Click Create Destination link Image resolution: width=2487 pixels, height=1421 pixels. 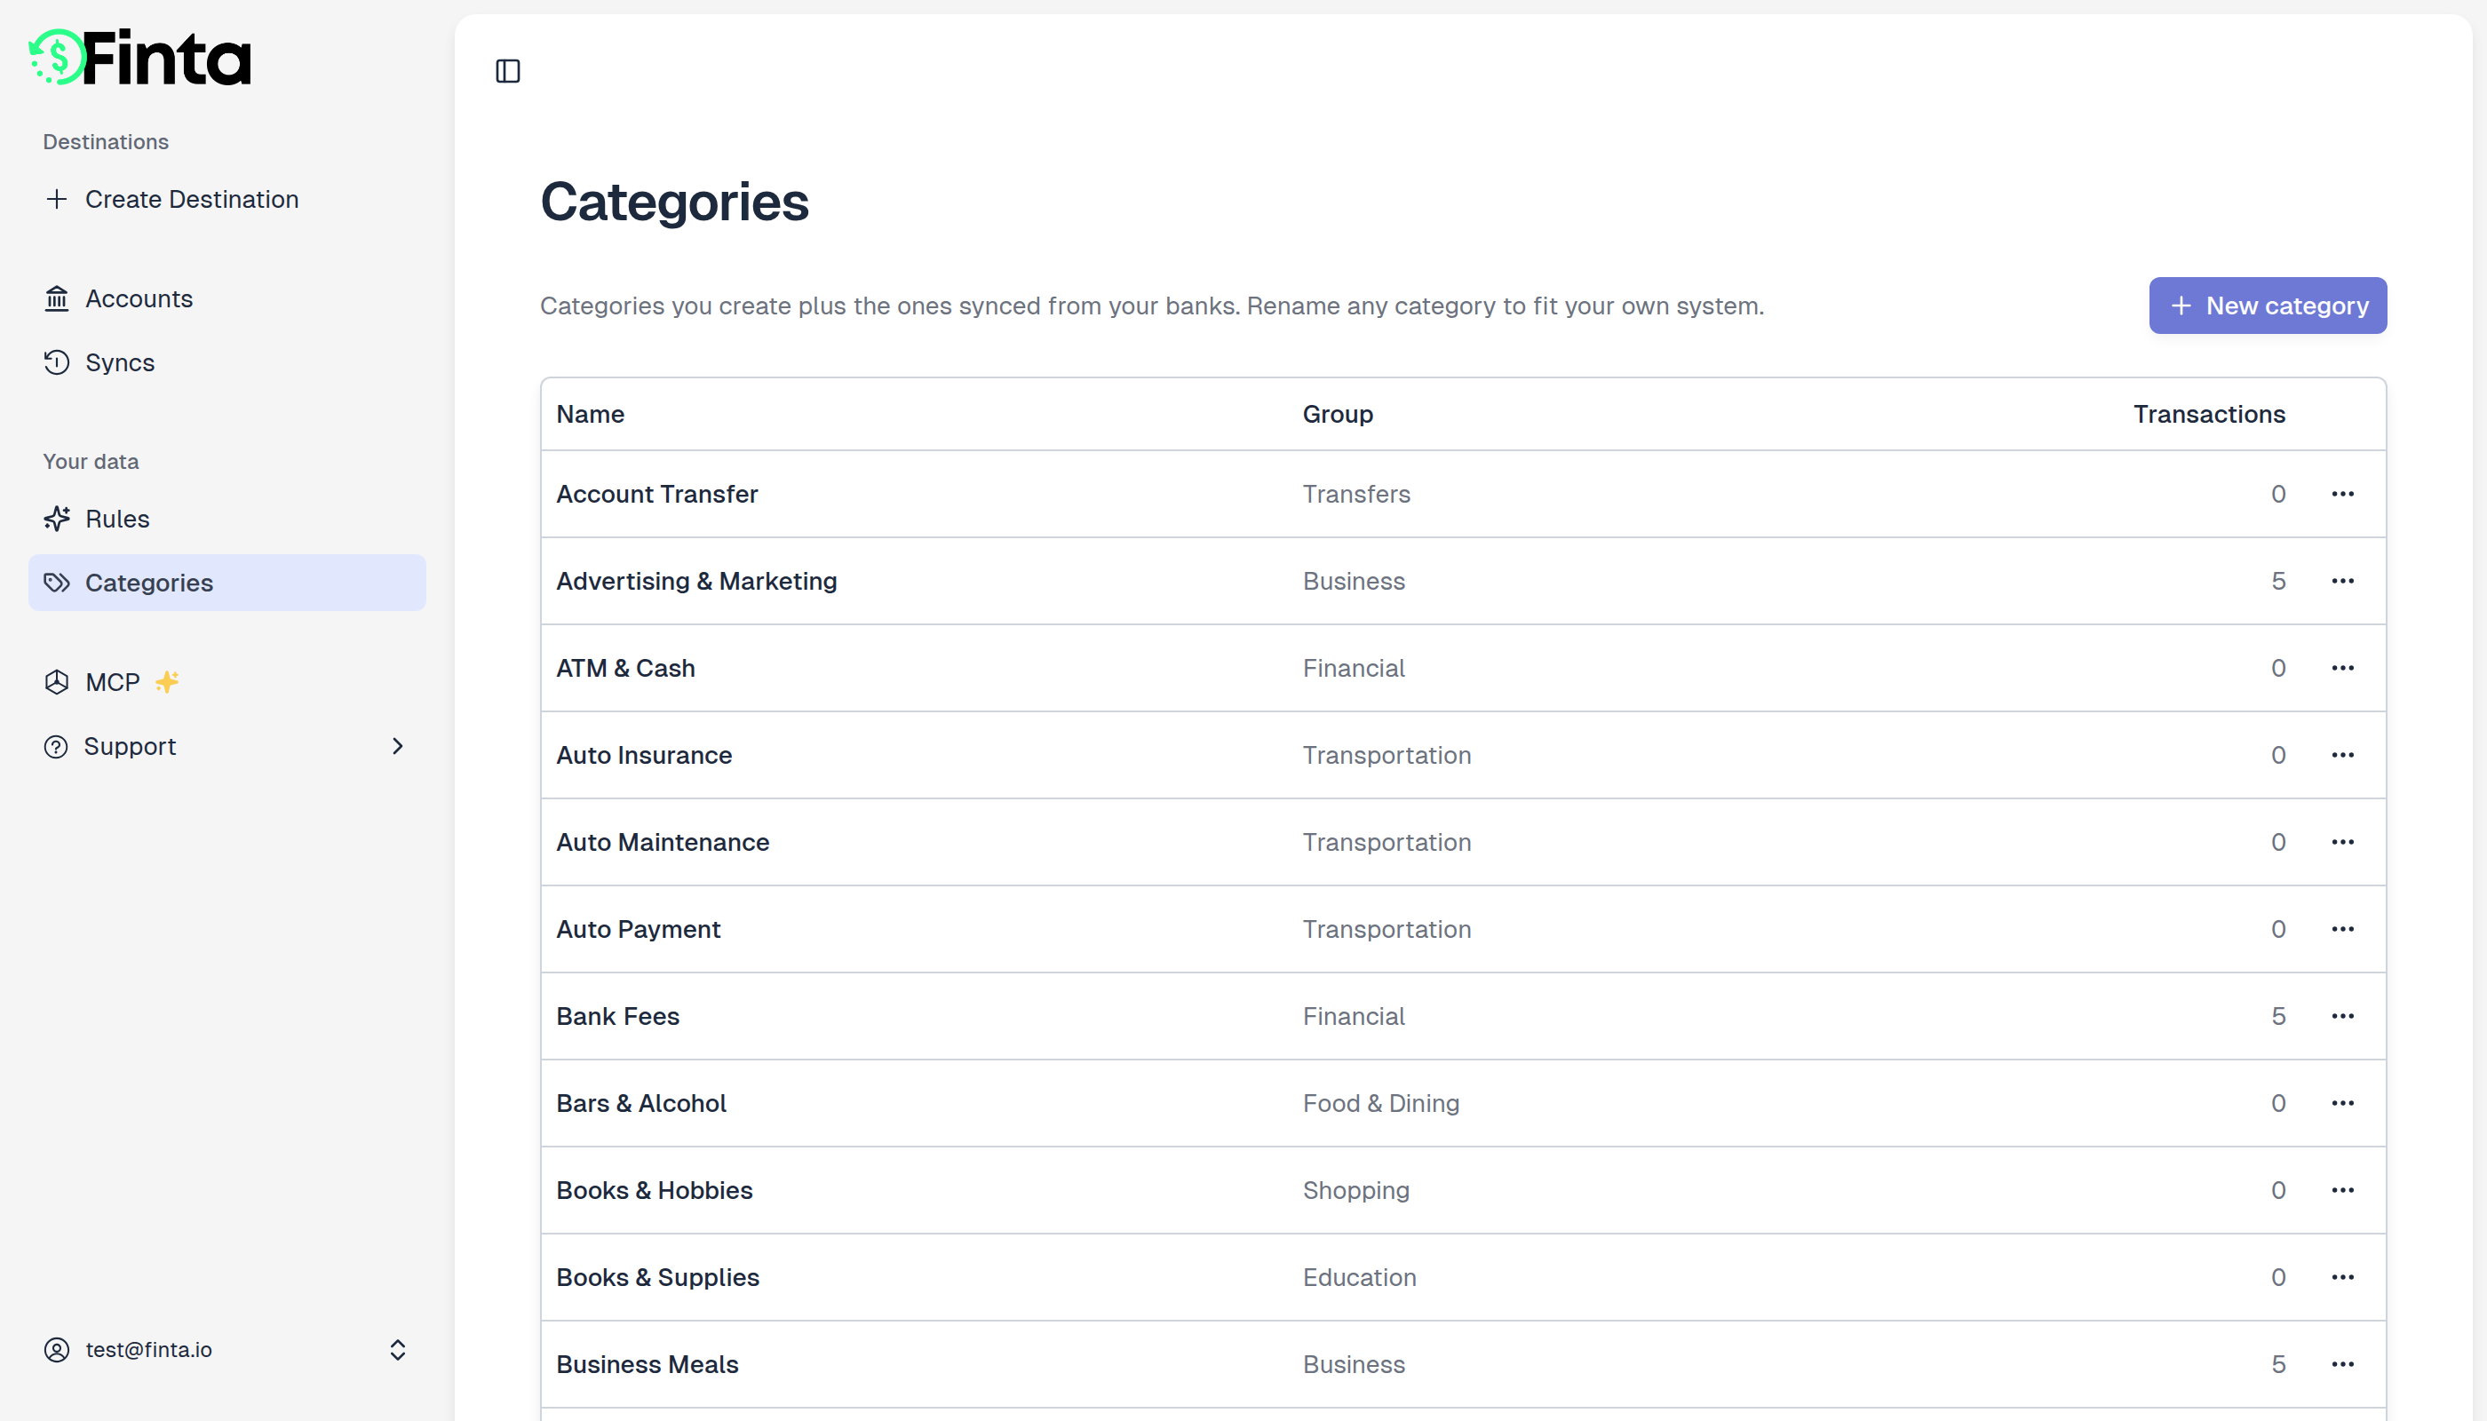tap(227, 199)
